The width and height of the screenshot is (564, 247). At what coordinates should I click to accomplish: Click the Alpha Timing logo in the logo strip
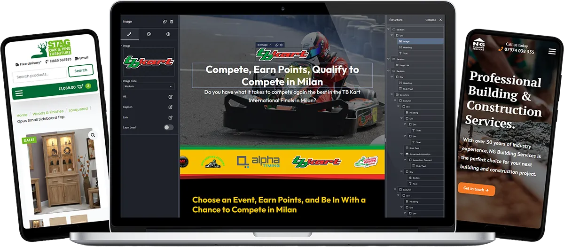tap(258, 162)
